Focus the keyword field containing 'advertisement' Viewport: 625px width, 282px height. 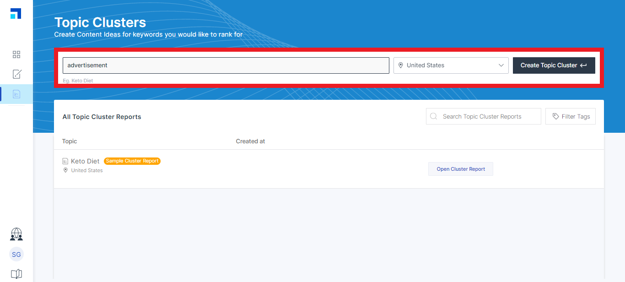tap(226, 65)
